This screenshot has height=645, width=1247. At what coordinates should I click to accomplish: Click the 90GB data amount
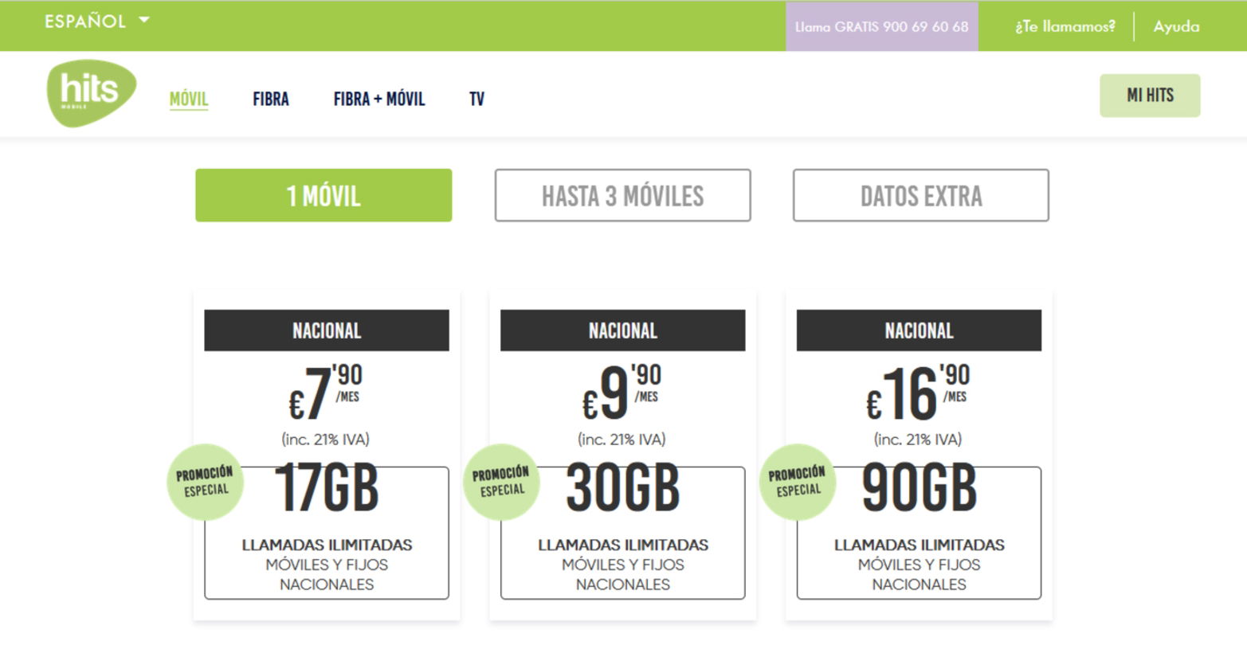tap(919, 488)
